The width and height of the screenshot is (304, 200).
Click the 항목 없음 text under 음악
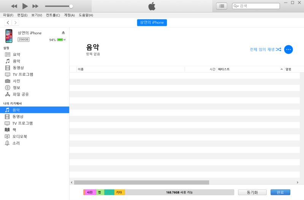(x=93, y=54)
